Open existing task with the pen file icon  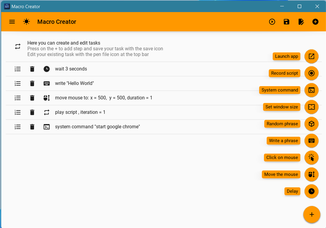[301, 22]
